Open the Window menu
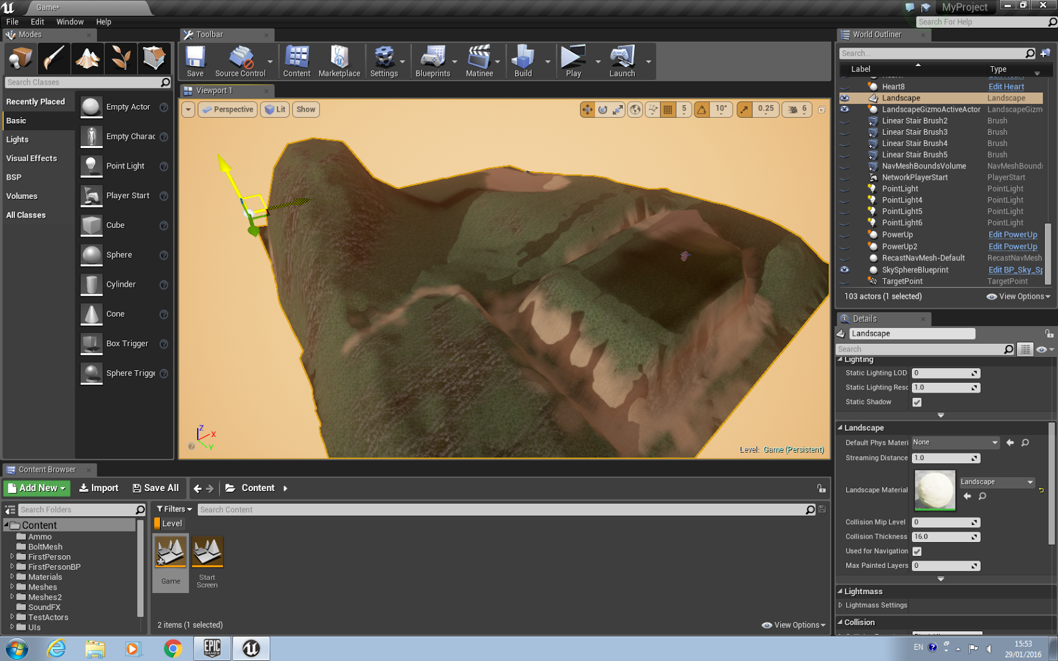1058x661 pixels. pos(69,21)
